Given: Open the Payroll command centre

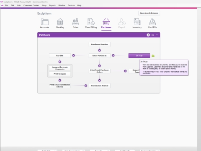Looking at the screenshot, I should point(122,23).
